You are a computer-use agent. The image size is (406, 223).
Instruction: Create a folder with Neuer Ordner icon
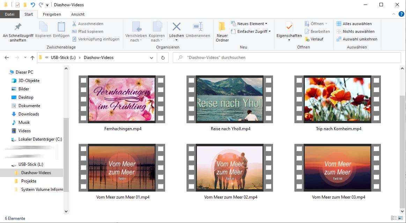point(222,27)
